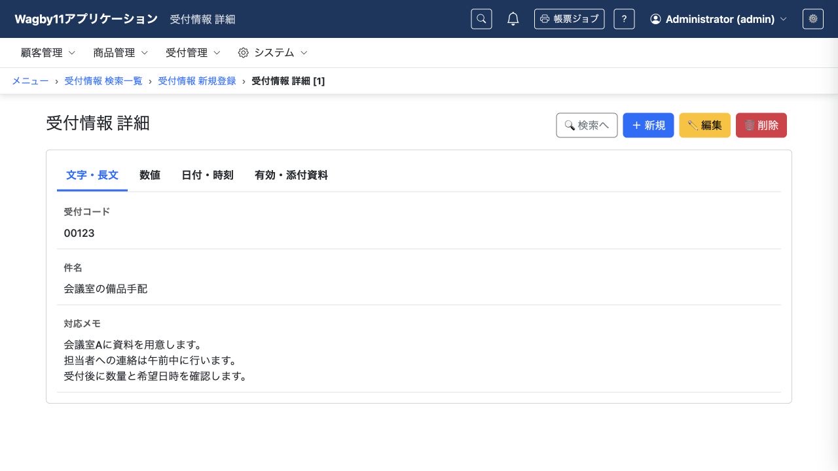The width and height of the screenshot is (838, 471).
Task: Click the 受付コード value 00123
Action: 79,233
